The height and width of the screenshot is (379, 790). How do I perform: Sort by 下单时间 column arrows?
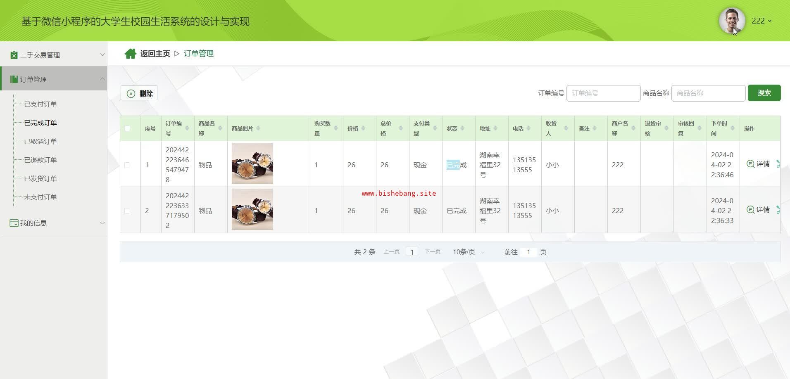point(733,128)
